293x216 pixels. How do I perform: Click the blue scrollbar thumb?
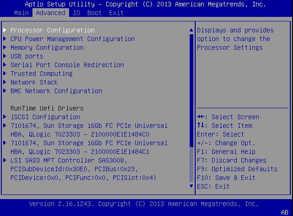(191, 90)
